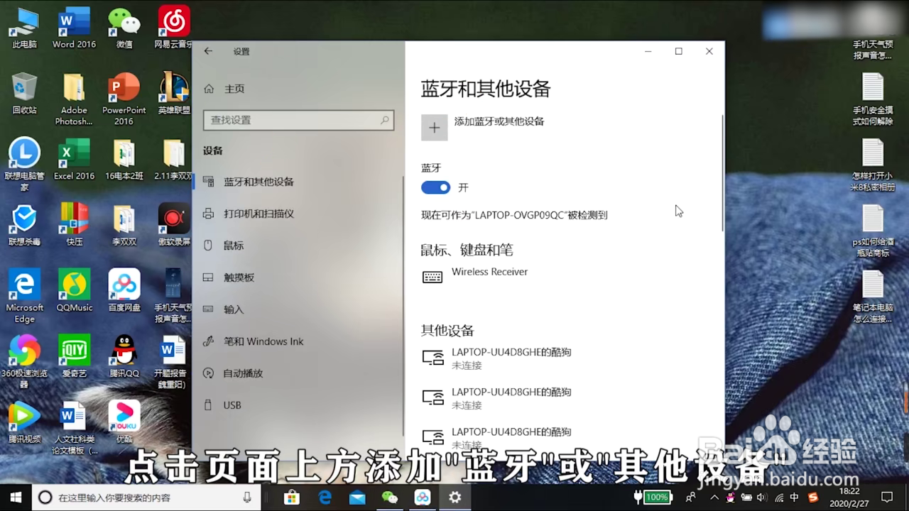Open the 触摸板 settings page
Image resolution: width=909 pixels, height=511 pixels.
(x=238, y=278)
